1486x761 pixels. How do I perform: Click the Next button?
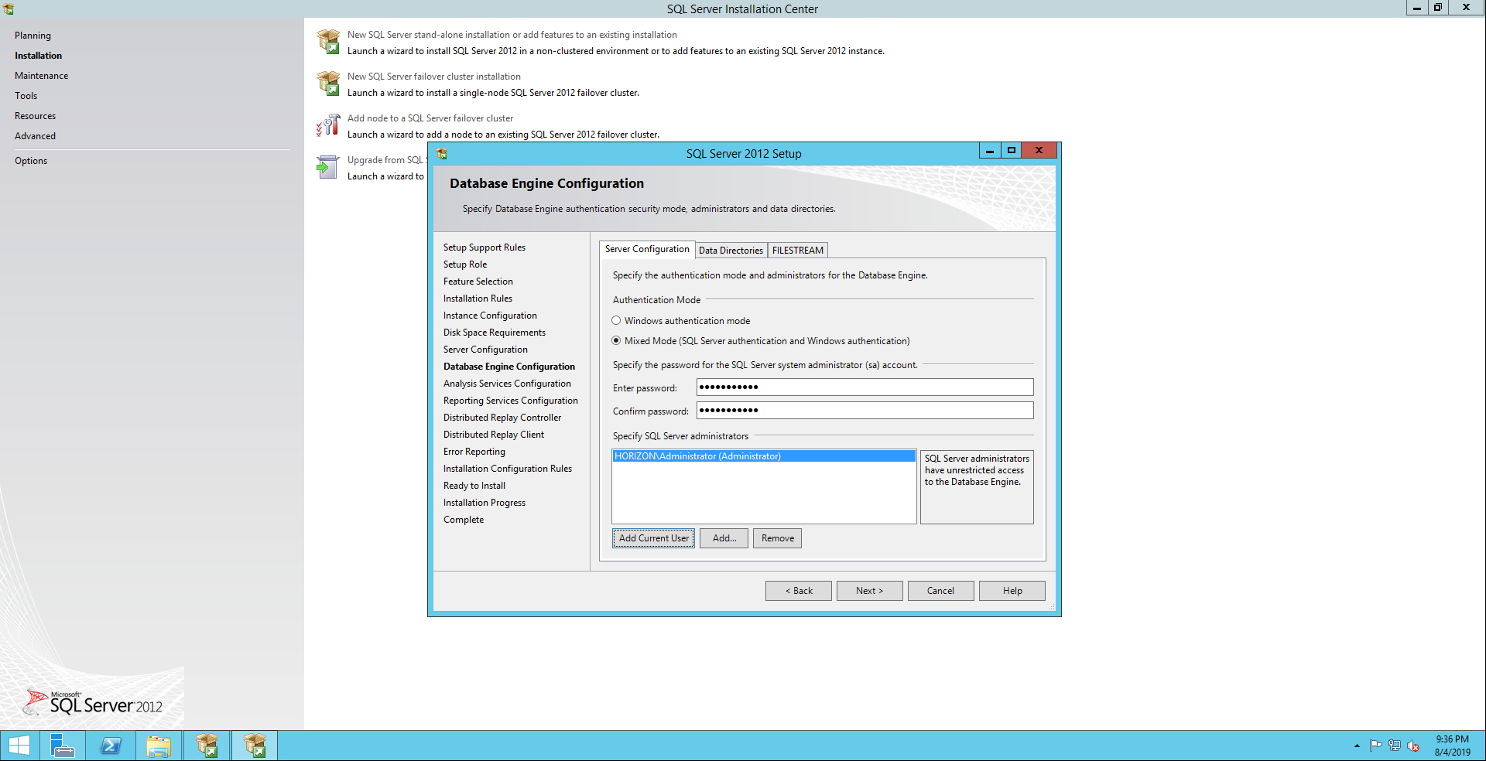[x=869, y=591]
